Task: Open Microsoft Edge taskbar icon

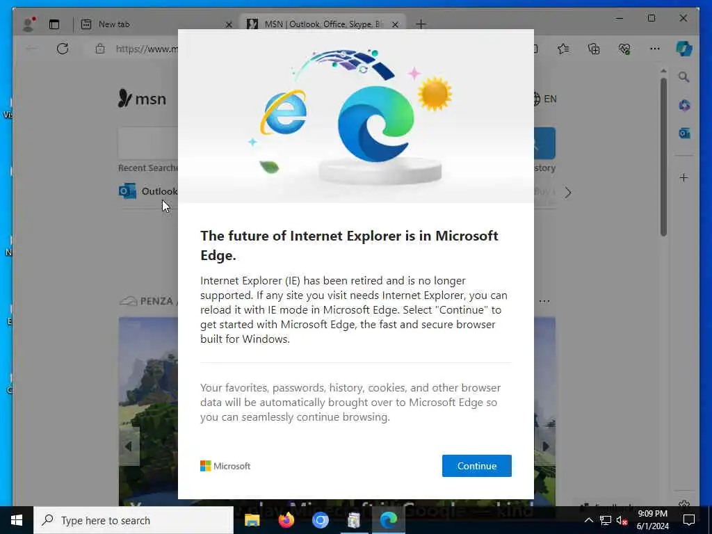Action: tap(389, 520)
